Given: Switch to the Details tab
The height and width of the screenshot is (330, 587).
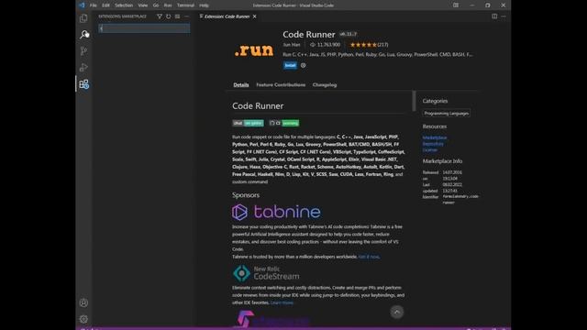Looking at the screenshot, I should coord(241,85).
